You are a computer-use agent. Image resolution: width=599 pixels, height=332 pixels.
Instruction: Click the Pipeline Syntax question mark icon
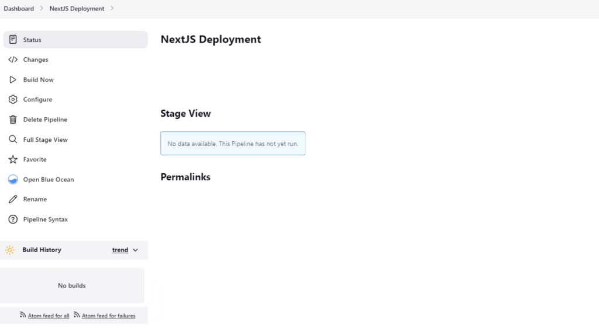[13, 219]
